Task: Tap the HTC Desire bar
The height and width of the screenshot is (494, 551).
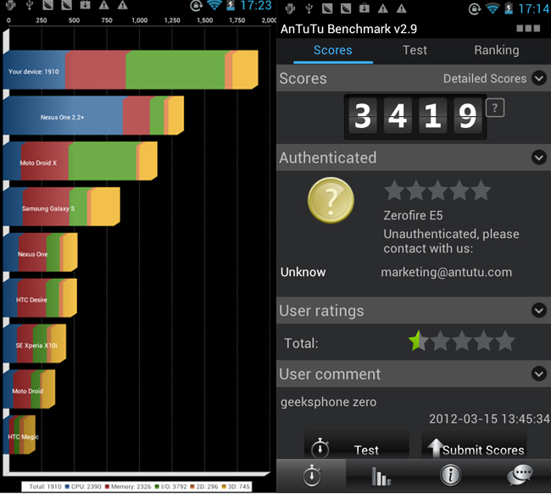Action: (40, 298)
